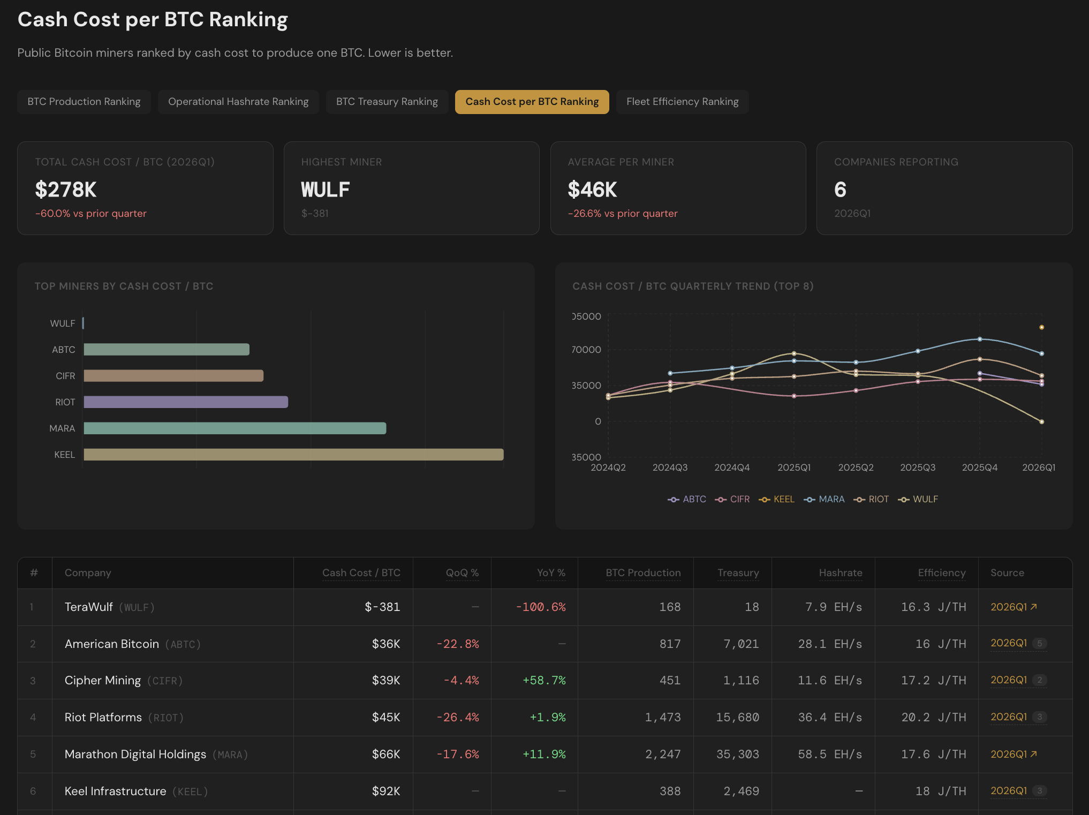Click the external arrow icon in Marathon row

click(1034, 754)
